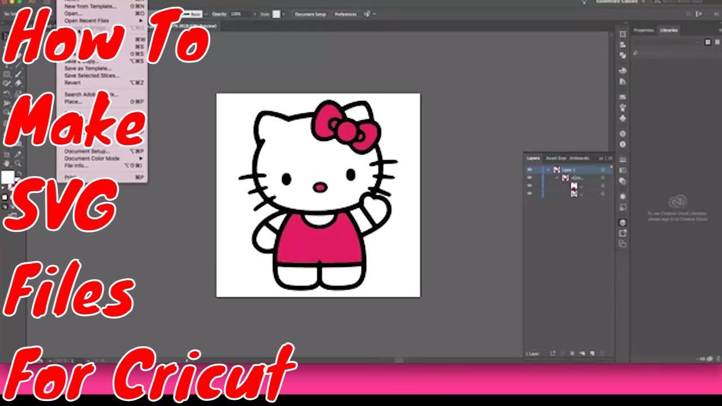Click Create New Layer icon in Layers footer
This screenshot has width=722, height=406.
tap(592, 354)
